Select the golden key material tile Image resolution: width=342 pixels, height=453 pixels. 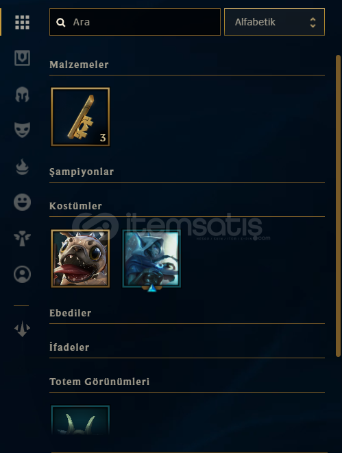pos(80,117)
